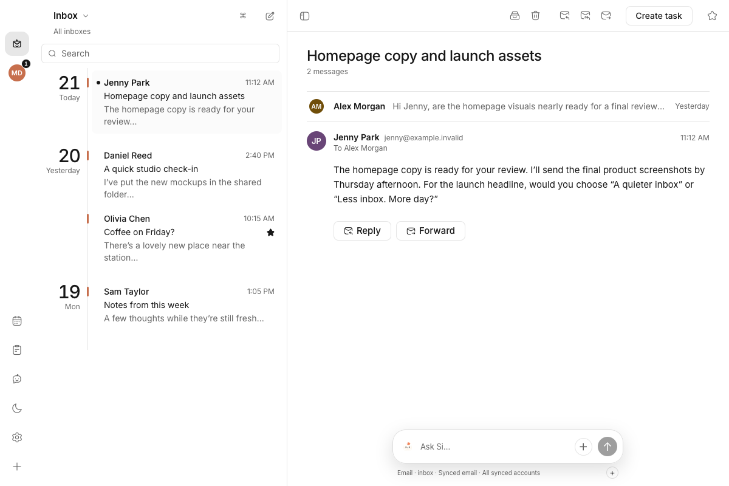Viewport: 729px width, 486px height.
Task: Open Olivia Chen's Coffee on Friday email
Action: 187,238
